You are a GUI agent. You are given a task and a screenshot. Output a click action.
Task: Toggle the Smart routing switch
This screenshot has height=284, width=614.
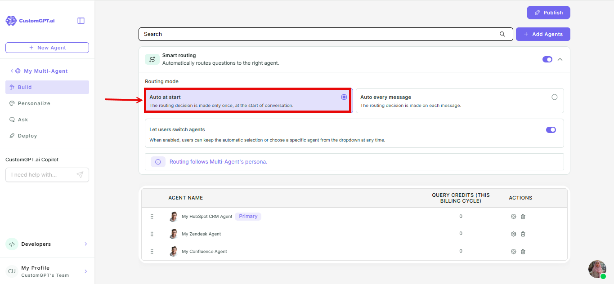[547, 59]
